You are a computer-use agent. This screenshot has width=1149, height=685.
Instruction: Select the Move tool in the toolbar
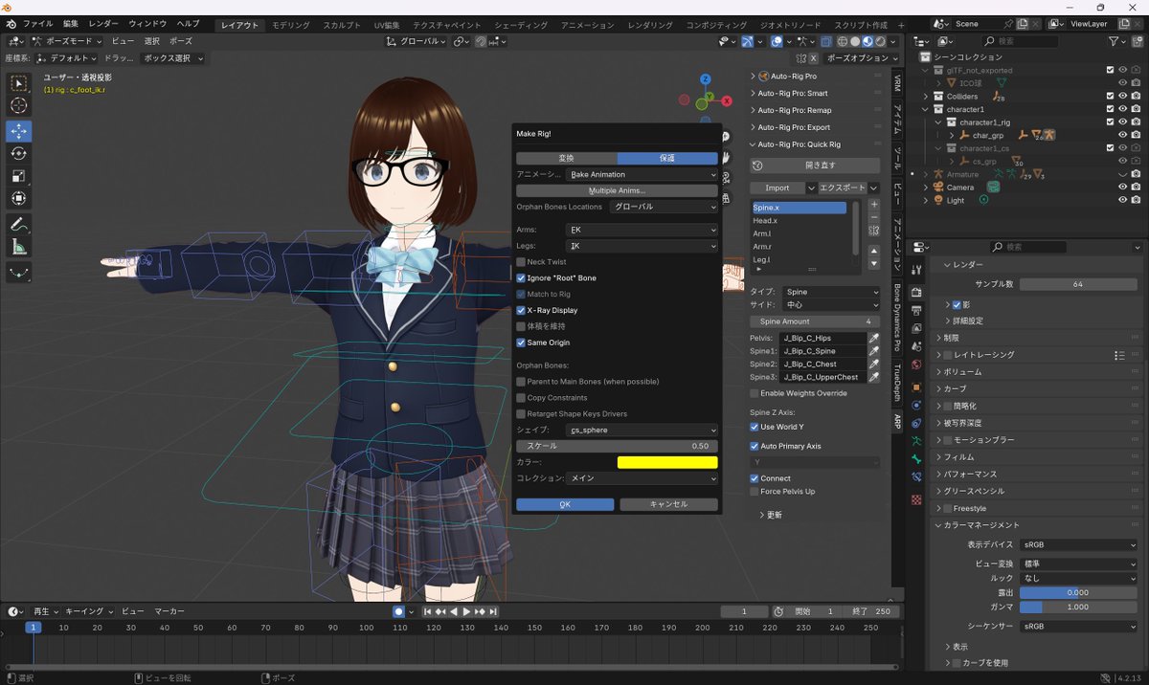click(20, 131)
